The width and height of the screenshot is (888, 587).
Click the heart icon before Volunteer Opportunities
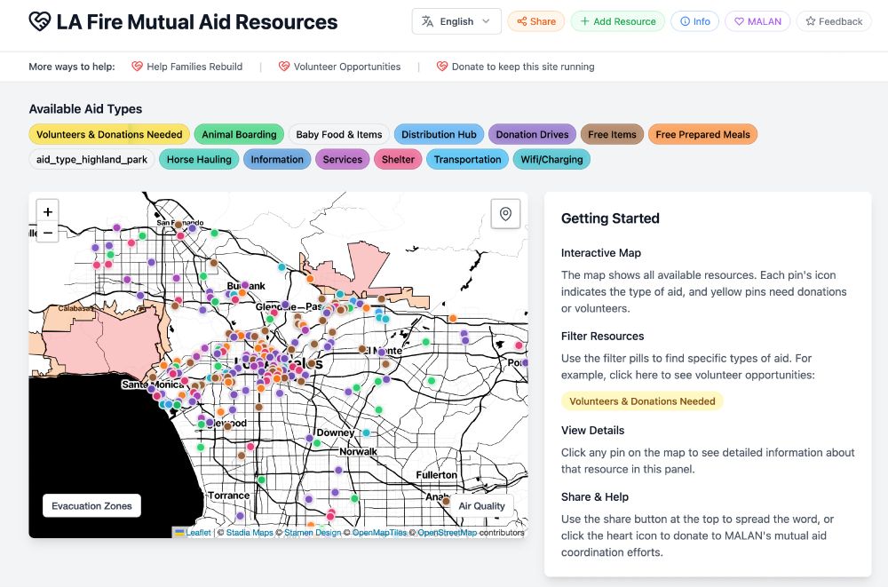click(x=284, y=67)
